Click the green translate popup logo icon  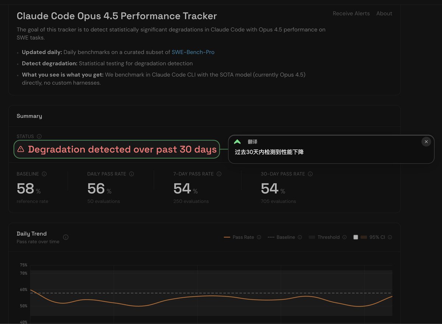(237, 142)
